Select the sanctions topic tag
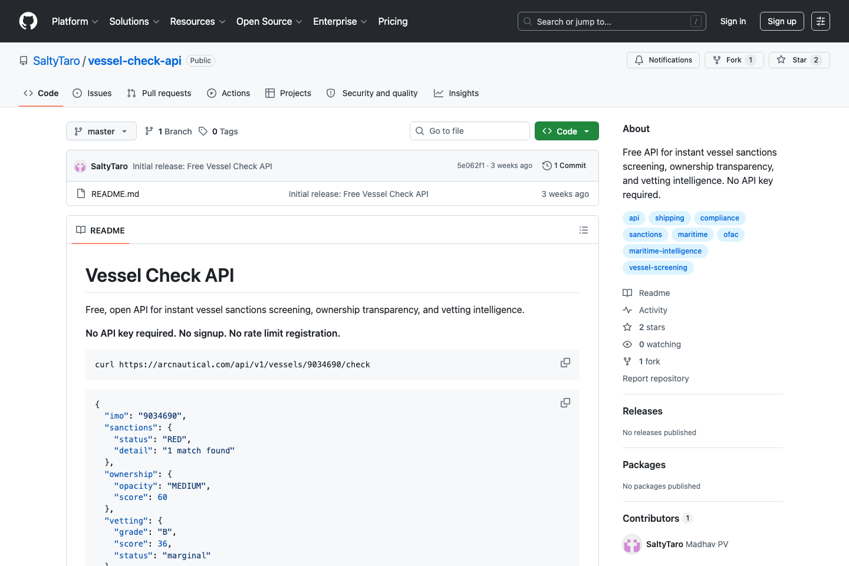This screenshot has height=566, width=849. 645,235
